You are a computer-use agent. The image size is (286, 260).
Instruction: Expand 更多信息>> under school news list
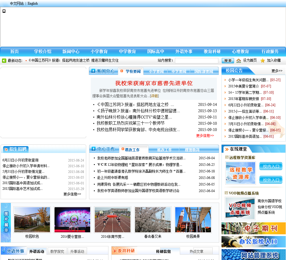(x=205, y=136)
